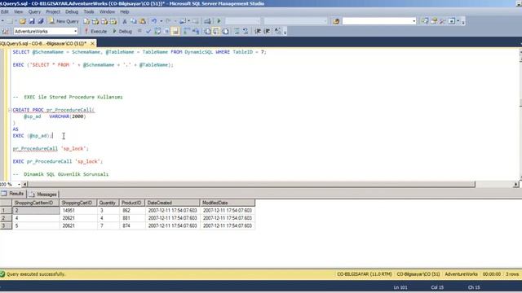Select grid row header number 2
Image resolution: width=522 pixels, height=293 pixels.
pos(6,218)
